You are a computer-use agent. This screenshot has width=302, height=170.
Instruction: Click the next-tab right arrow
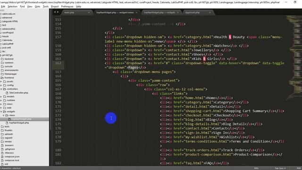click(58, 12)
